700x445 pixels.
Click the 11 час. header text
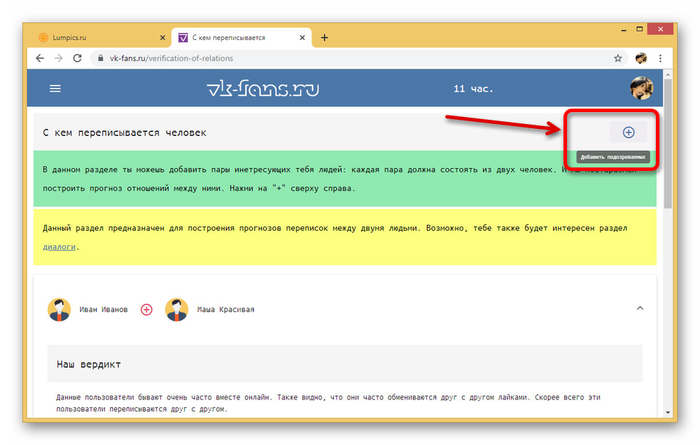pos(473,89)
